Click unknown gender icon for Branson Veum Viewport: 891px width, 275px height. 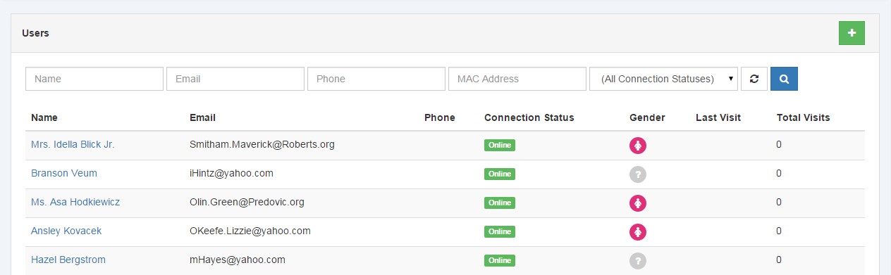[x=638, y=174]
